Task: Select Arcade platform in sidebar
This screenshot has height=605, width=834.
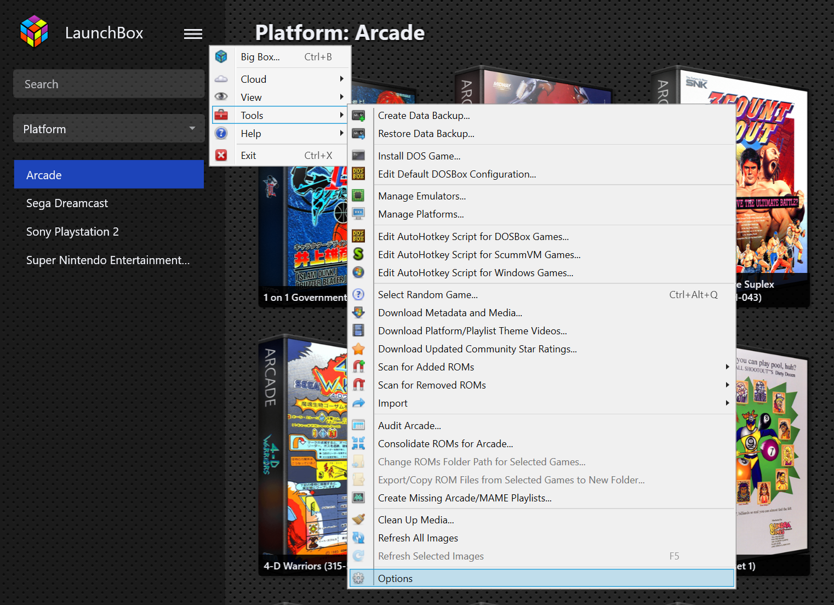Action: tap(108, 175)
